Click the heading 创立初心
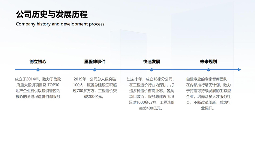Image resolution: width=255 pixels, height=143 pixels. click(38, 62)
